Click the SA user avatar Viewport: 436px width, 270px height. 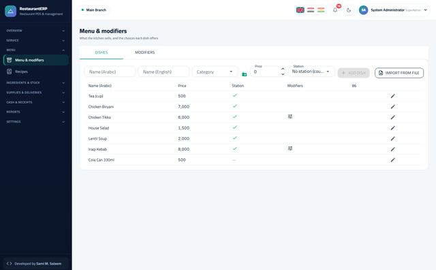coord(363,10)
